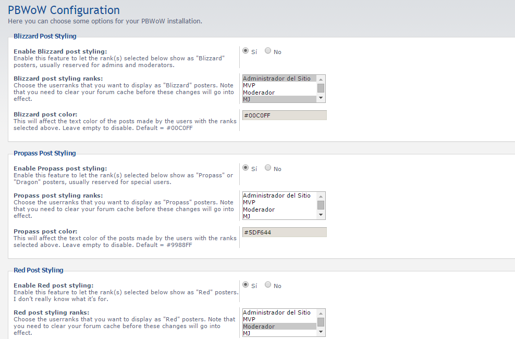This screenshot has width=515, height=339.
Task: Select Sí for Enable Propass post styling
Action: [x=246, y=168]
